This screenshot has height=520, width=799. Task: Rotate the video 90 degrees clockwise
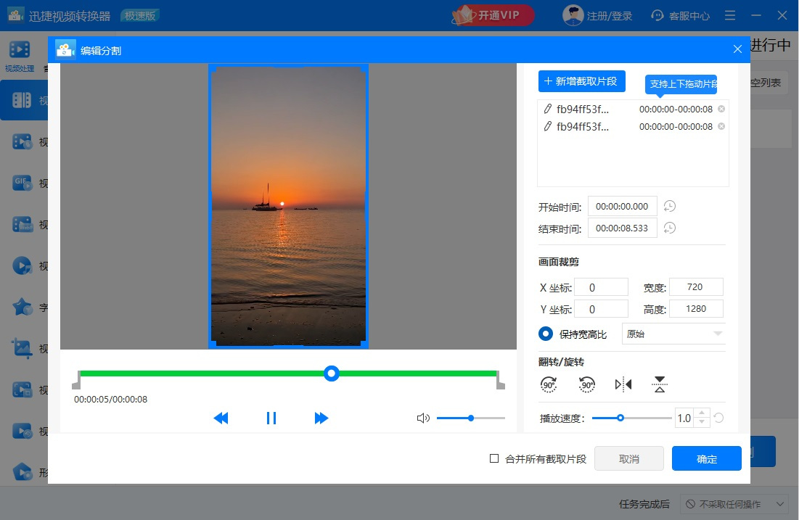(x=549, y=384)
